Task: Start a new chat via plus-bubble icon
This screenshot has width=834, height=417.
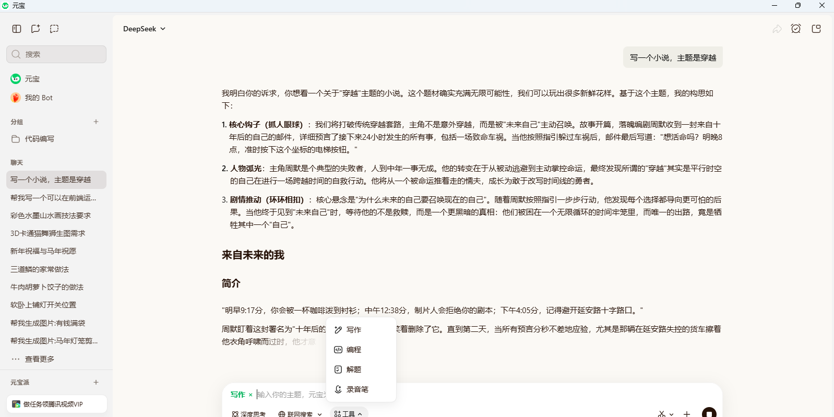Action: coord(35,29)
